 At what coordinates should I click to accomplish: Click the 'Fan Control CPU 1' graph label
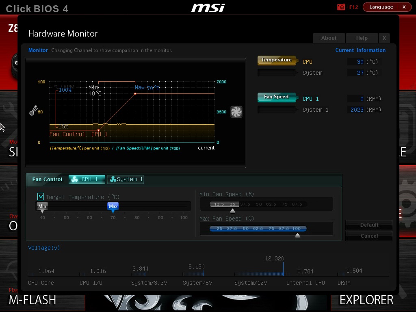tap(78, 134)
